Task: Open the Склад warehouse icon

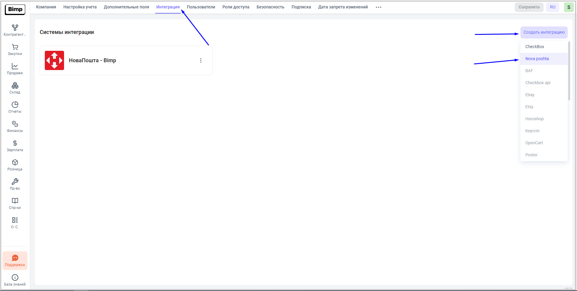Action: tap(15, 85)
